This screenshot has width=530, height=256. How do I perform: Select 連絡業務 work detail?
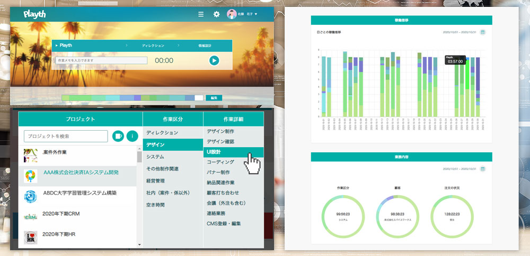pos(233,213)
